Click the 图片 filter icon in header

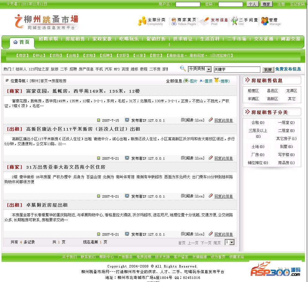(186, 81)
